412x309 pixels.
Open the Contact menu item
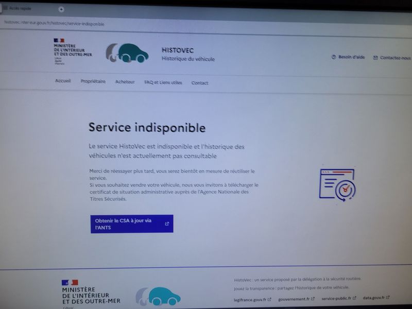click(200, 83)
